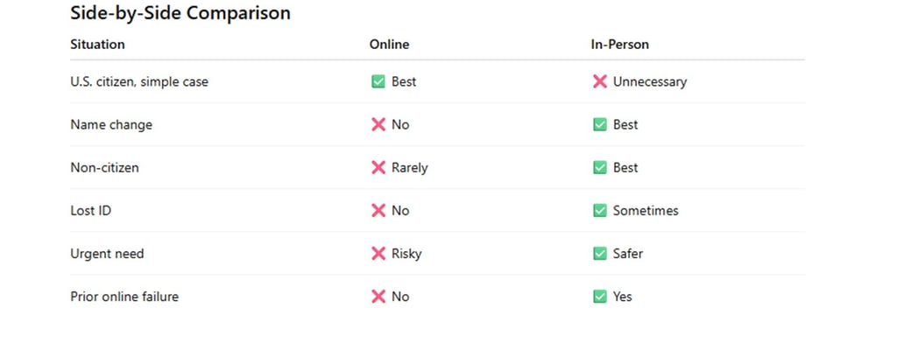Click the 'Prior online failure' cell text

point(124,297)
